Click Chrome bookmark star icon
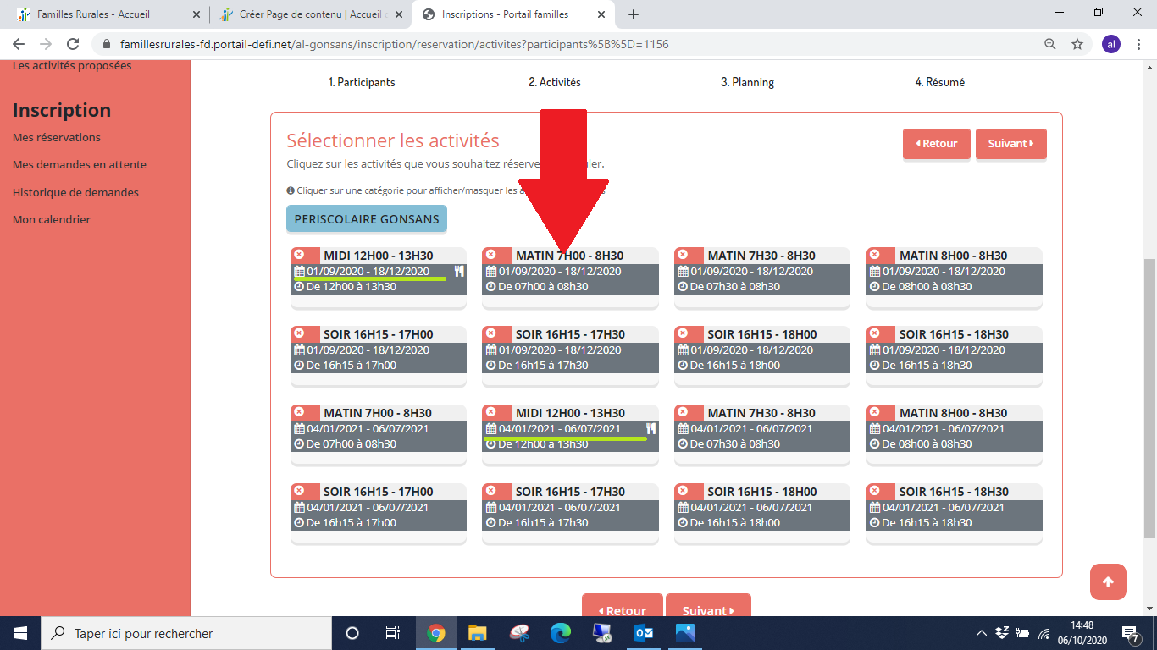The height and width of the screenshot is (650, 1157). (x=1077, y=44)
